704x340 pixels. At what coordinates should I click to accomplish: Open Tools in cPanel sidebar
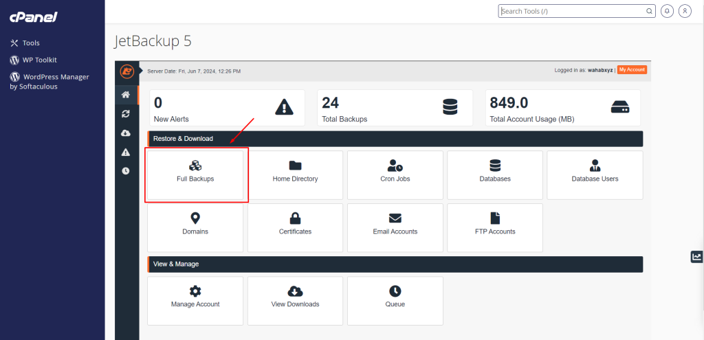coord(31,43)
